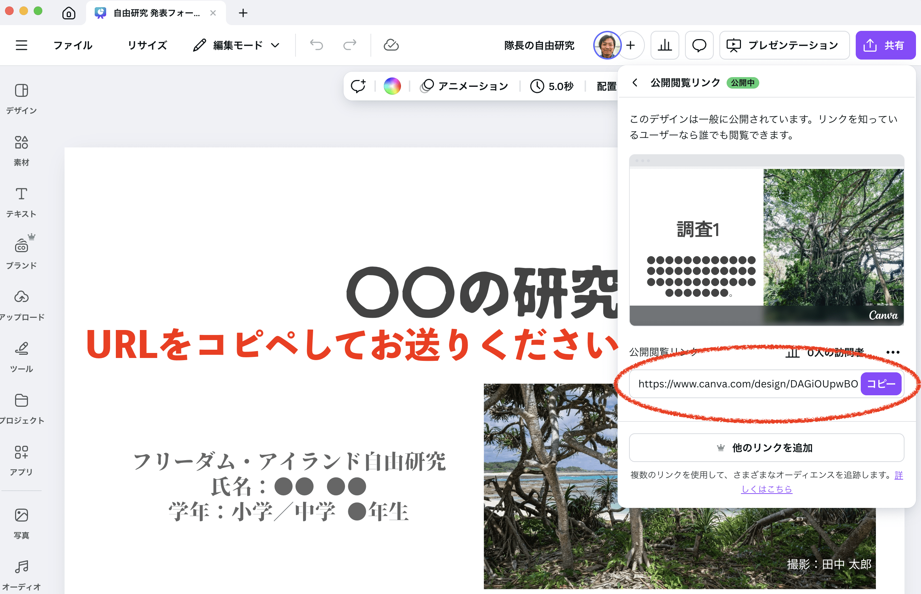Click the design title 隊長の自由研究
The image size is (921, 594).
539,45
